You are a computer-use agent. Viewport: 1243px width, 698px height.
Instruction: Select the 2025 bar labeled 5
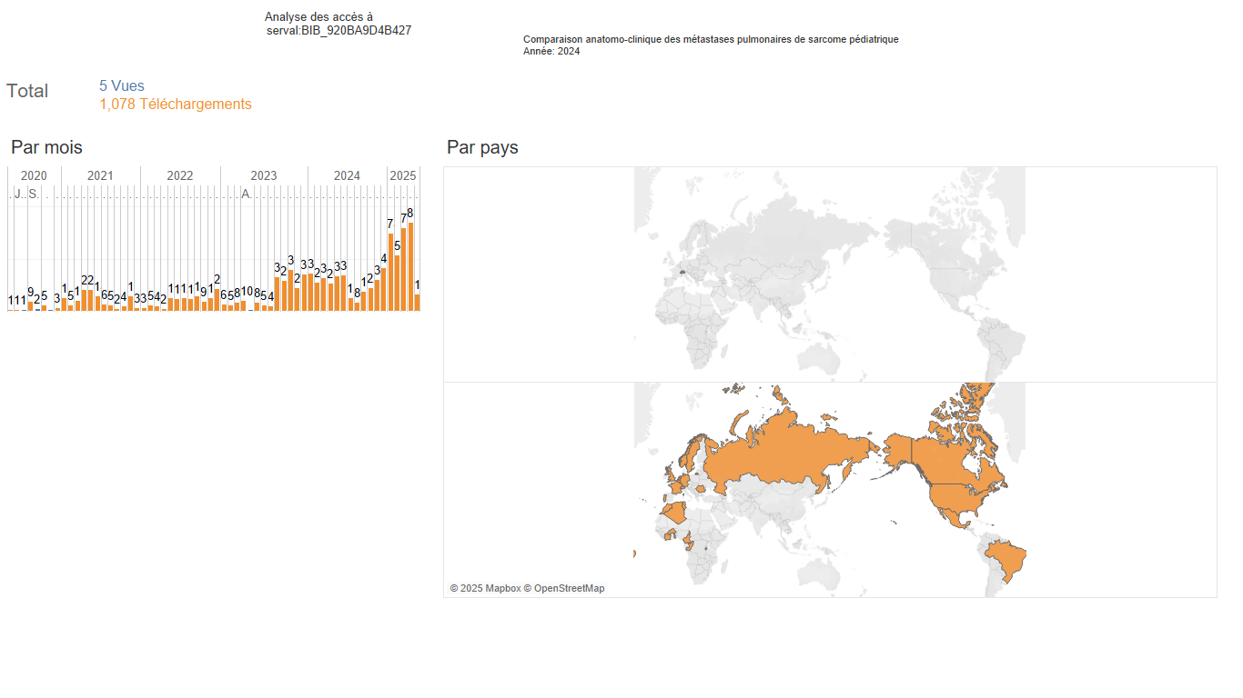(x=397, y=283)
